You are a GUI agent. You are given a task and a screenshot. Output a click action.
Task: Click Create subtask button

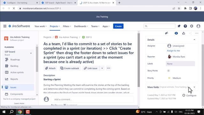coord(69,68)
